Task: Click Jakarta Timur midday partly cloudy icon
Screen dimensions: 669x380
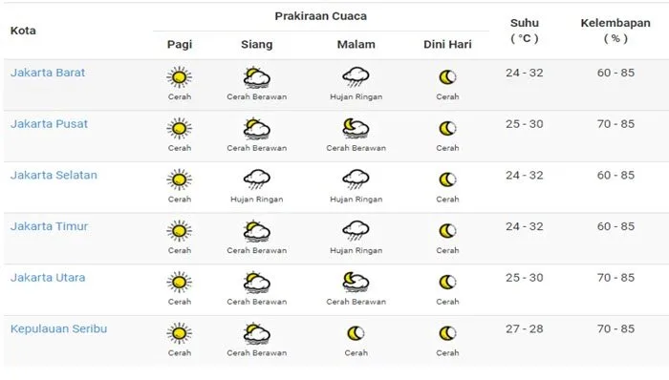Action: tap(257, 230)
